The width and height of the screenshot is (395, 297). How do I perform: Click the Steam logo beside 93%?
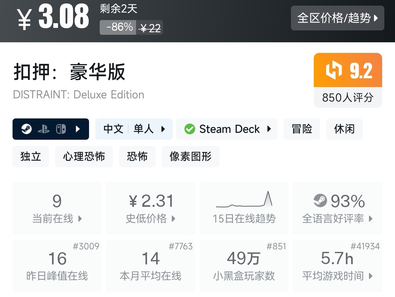(x=320, y=201)
